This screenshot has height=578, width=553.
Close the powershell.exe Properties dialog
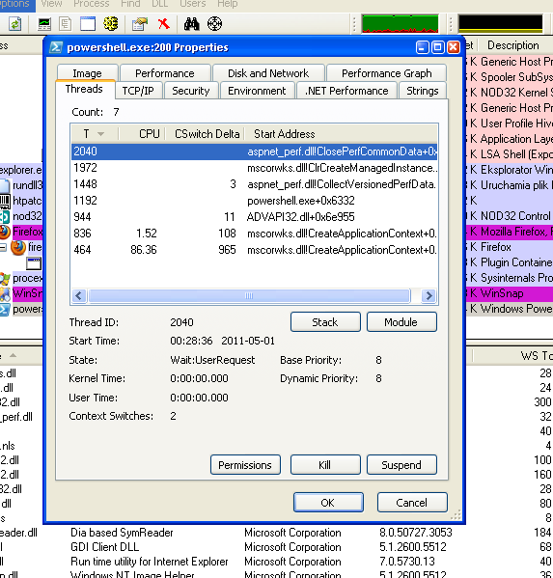pyautogui.click(x=454, y=47)
